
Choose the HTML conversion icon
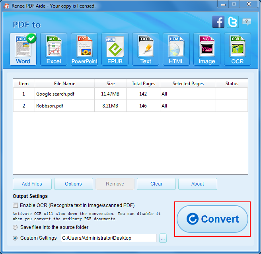pyautogui.click(x=176, y=49)
